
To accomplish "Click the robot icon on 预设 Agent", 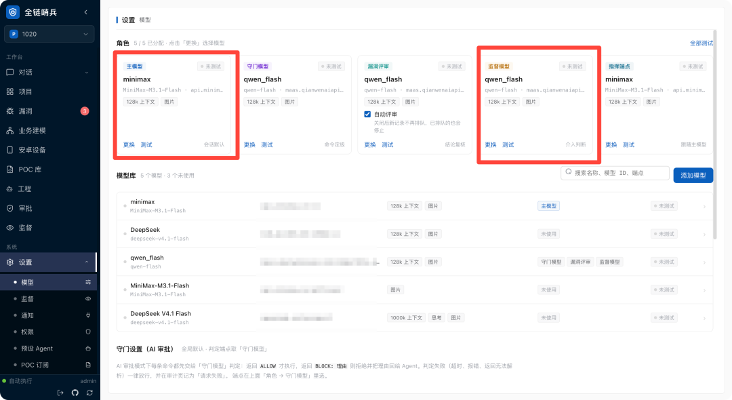I will click(x=87, y=348).
